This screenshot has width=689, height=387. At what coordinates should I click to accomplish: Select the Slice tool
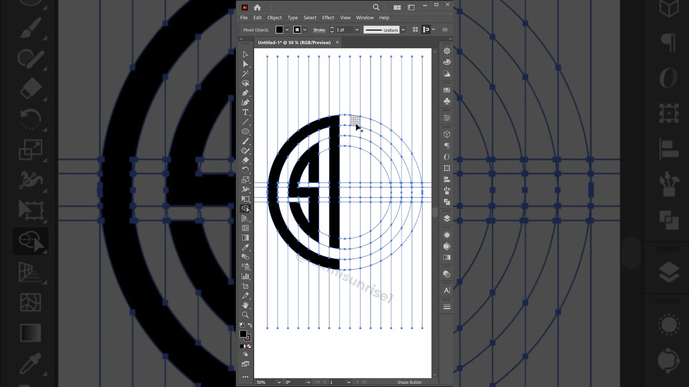click(245, 296)
